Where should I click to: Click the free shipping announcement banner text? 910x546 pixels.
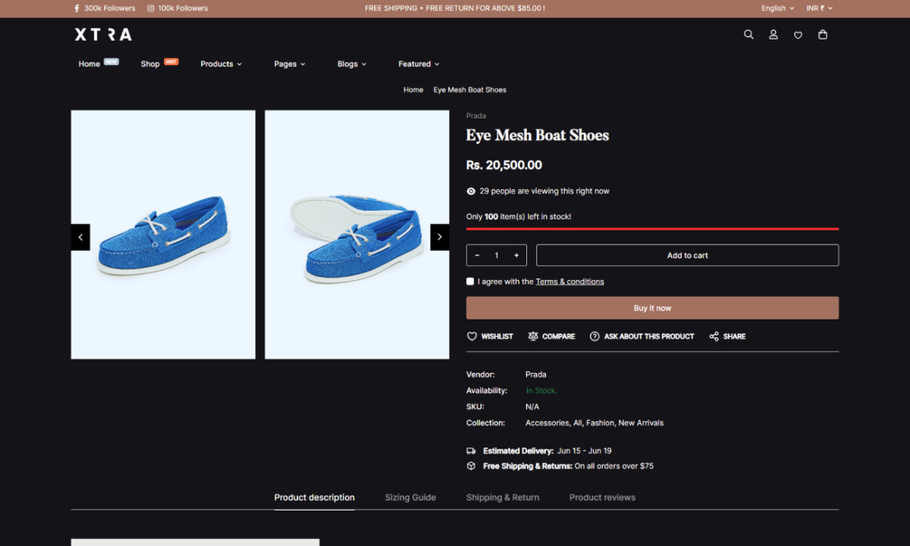[x=455, y=8]
